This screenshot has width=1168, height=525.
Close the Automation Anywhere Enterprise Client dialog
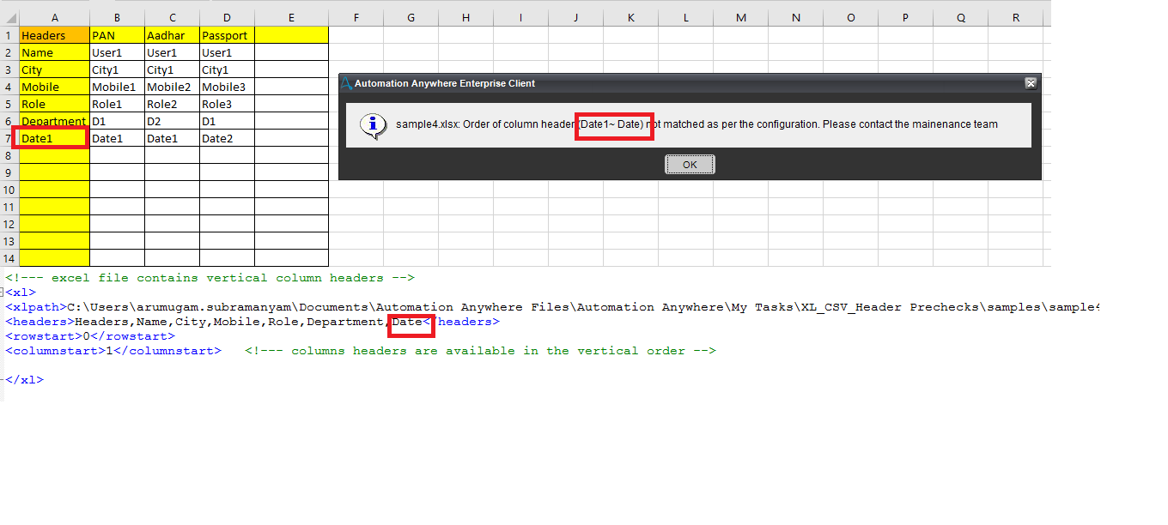tap(1031, 83)
